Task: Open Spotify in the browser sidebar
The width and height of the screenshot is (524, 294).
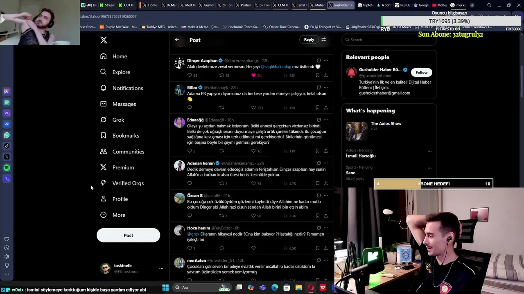Action: pyautogui.click(x=7, y=168)
